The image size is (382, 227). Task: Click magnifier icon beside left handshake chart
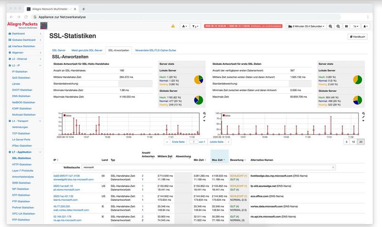point(204,114)
